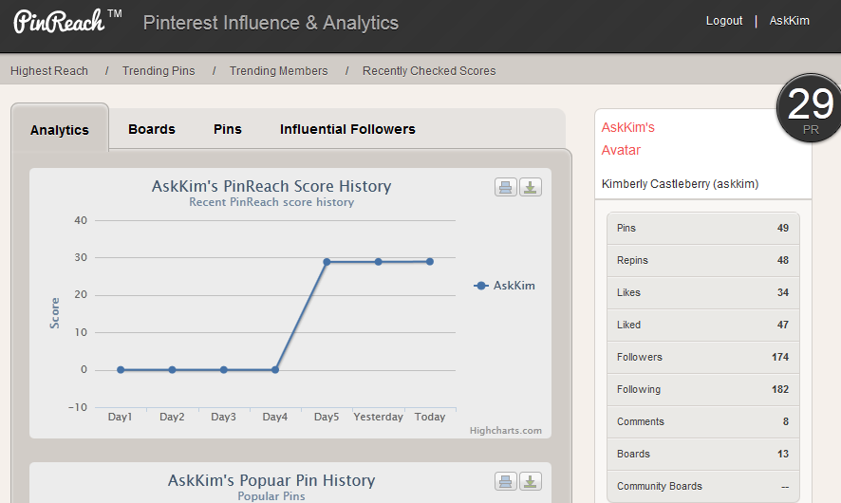This screenshot has height=503, width=841.
Task: Click the Day2 axis label
Action: click(x=172, y=417)
